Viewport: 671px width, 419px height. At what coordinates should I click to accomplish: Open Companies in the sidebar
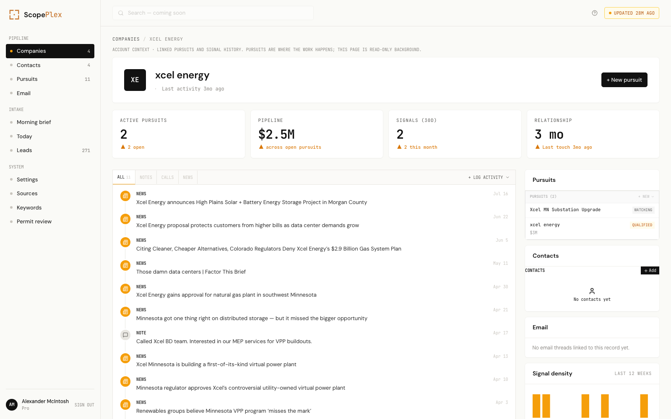[50, 51]
